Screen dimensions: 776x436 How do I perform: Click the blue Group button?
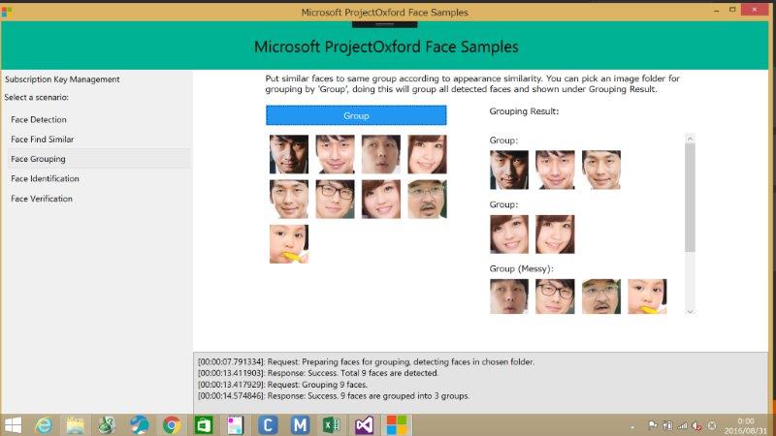pyautogui.click(x=356, y=115)
